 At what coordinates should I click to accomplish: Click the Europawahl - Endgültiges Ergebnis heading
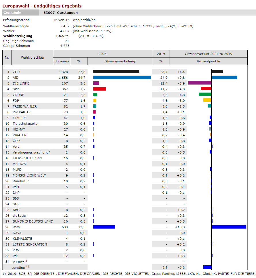(x=42, y=6)
